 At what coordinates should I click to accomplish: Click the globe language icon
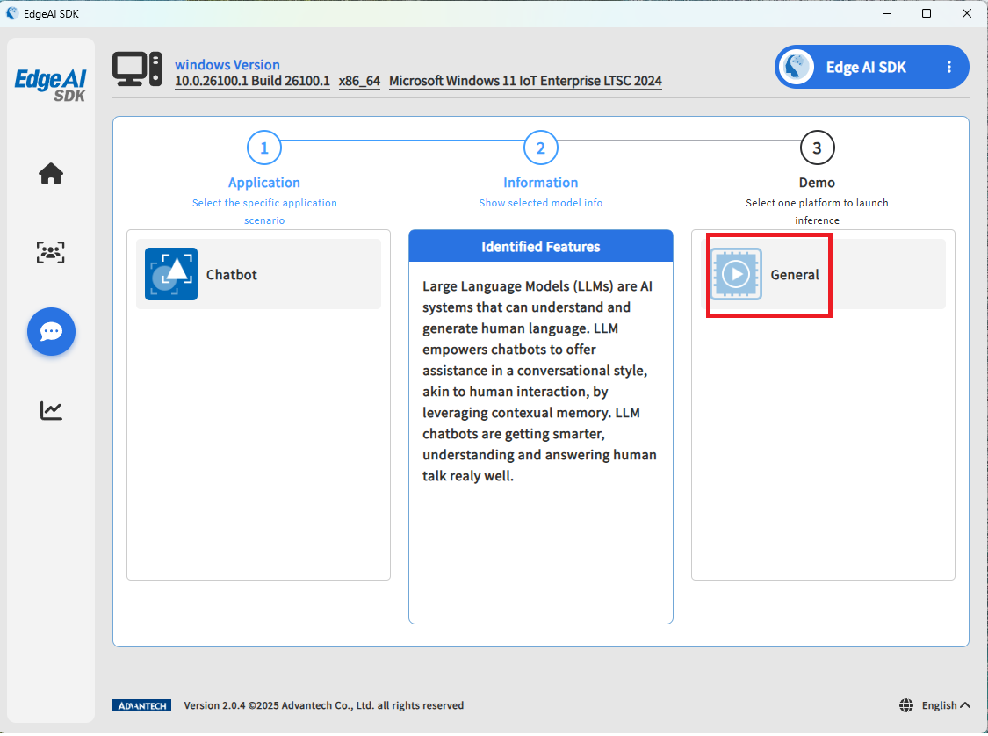906,705
